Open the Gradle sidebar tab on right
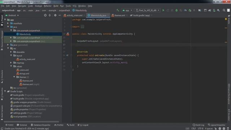The height and width of the screenshot is (130, 231). (229, 19)
